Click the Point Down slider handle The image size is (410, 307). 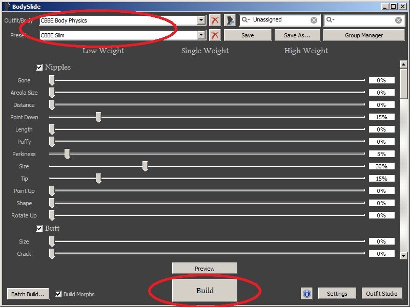(98, 117)
